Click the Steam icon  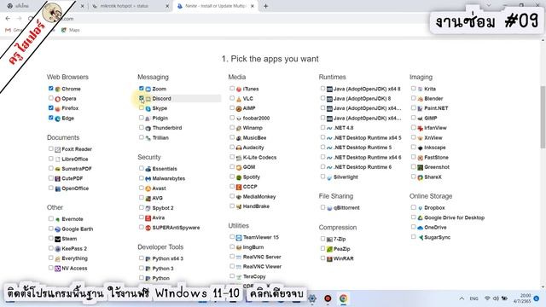tap(58, 239)
